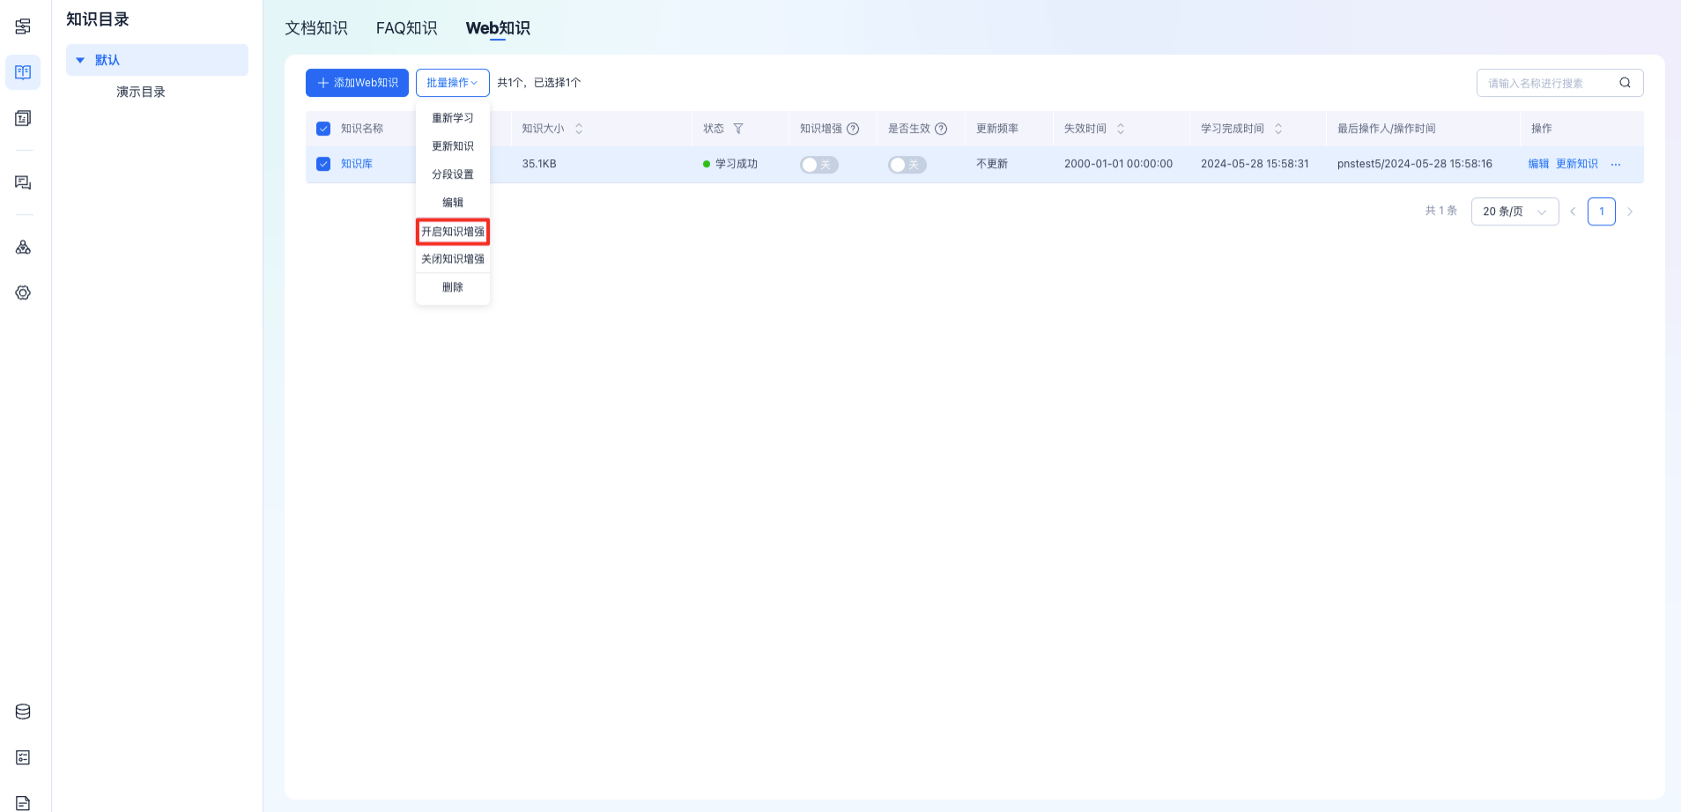The width and height of the screenshot is (1681, 812).
Task: Select 演示目录 in the knowledge directory tree
Action: [x=141, y=92]
